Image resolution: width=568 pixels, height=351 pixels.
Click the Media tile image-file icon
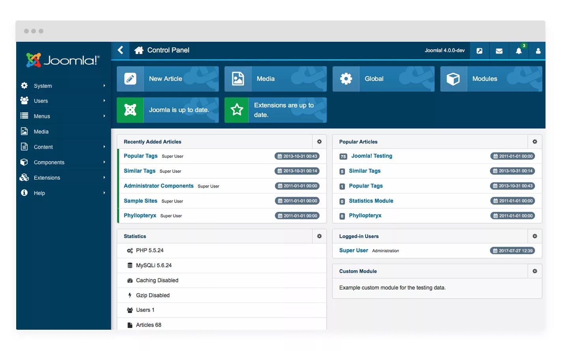click(x=238, y=79)
